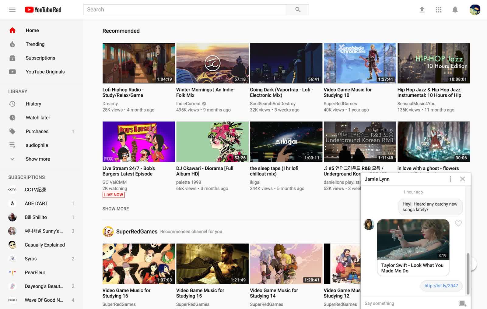
Task: Open the http://bit.ly/3947 link in chat
Action: point(441,286)
